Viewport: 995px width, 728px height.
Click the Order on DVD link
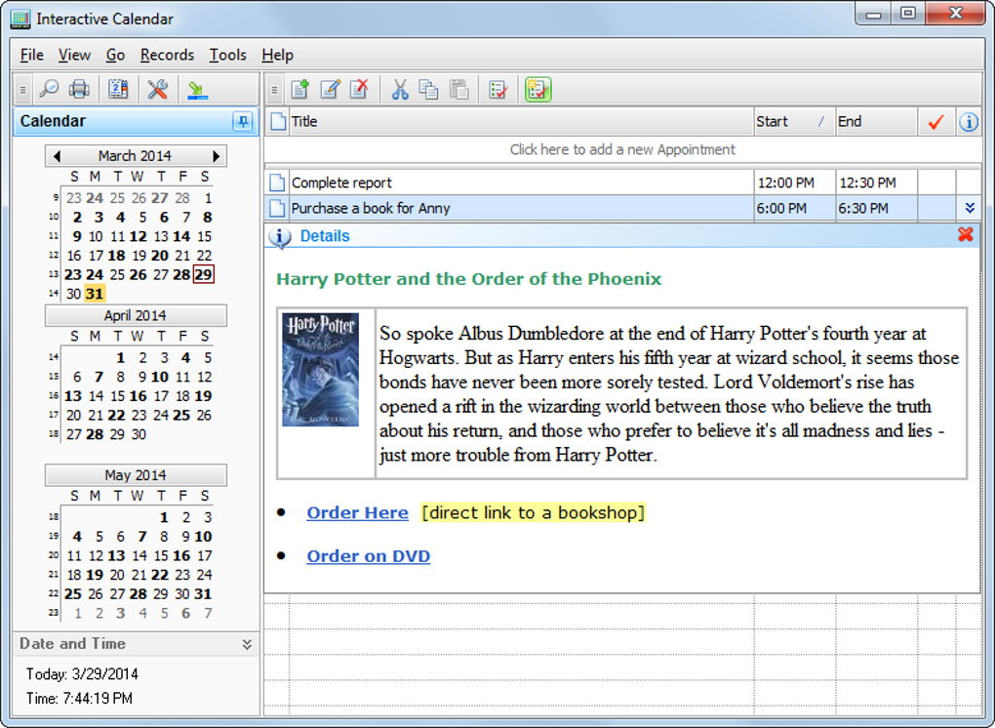coord(368,556)
